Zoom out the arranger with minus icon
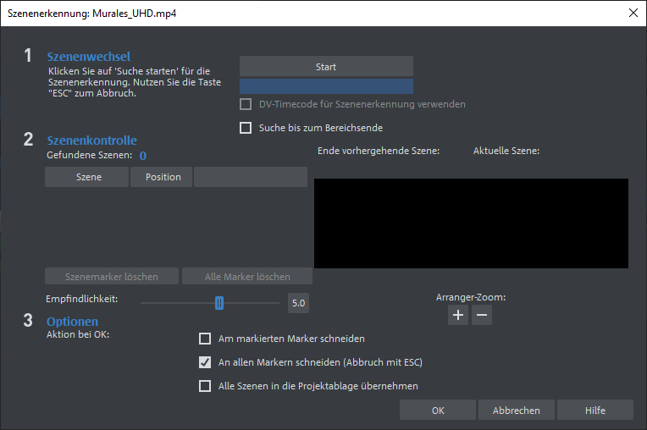The width and height of the screenshot is (647, 430). tap(481, 316)
